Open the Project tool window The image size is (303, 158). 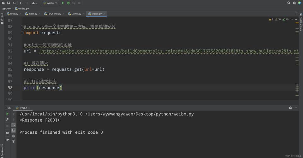coord(2,18)
